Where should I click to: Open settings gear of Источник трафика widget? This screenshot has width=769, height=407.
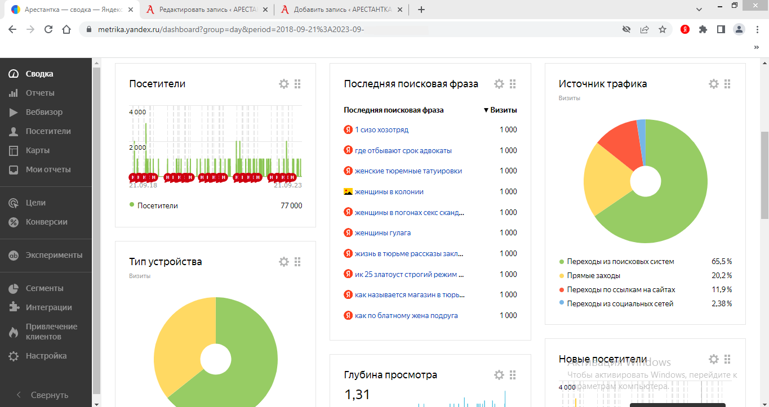tap(714, 84)
